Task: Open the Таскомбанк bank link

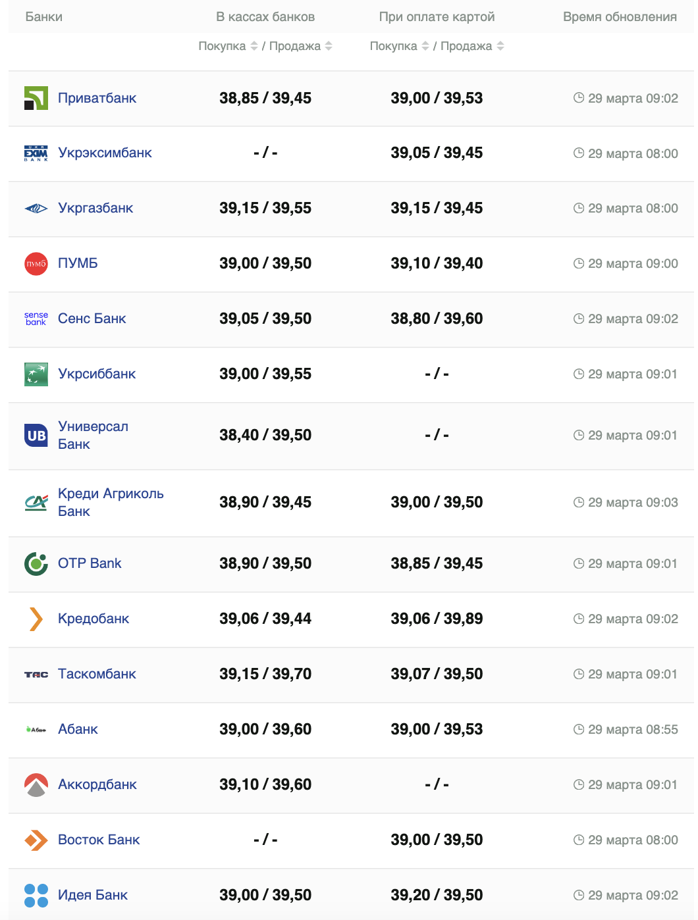Action: click(x=97, y=675)
